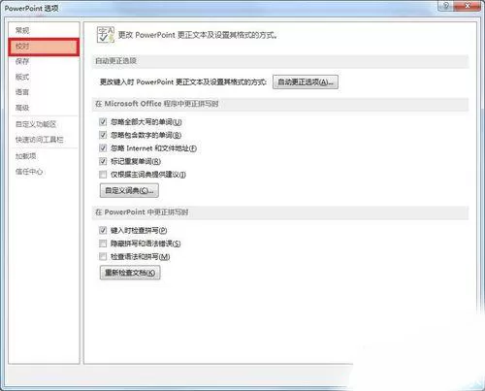Open the 高级 advanced category

[x=22, y=108]
